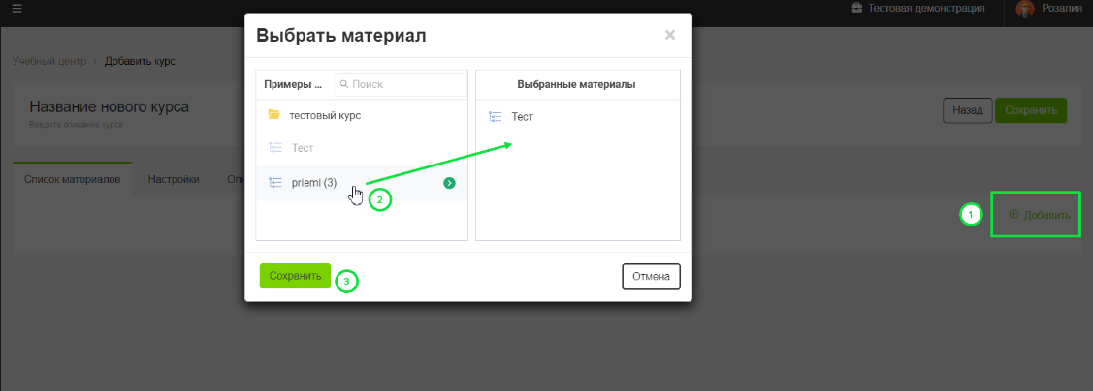Click the Тест icon in Выбранные материалы
The width and height of the screenshot is (1093, 391).
coord(495,117)
